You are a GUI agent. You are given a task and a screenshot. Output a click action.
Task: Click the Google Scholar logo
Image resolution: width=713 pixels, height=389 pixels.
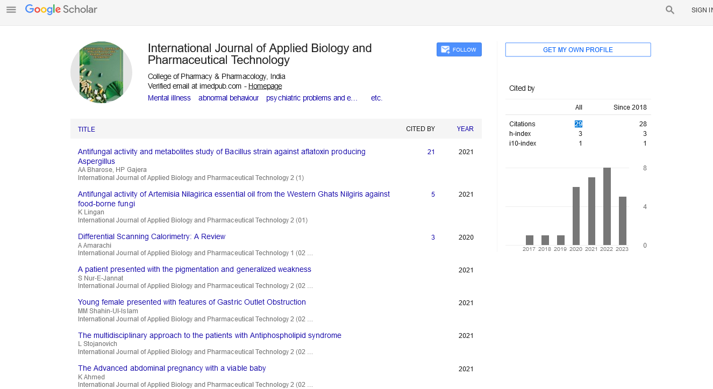[61, 10]
